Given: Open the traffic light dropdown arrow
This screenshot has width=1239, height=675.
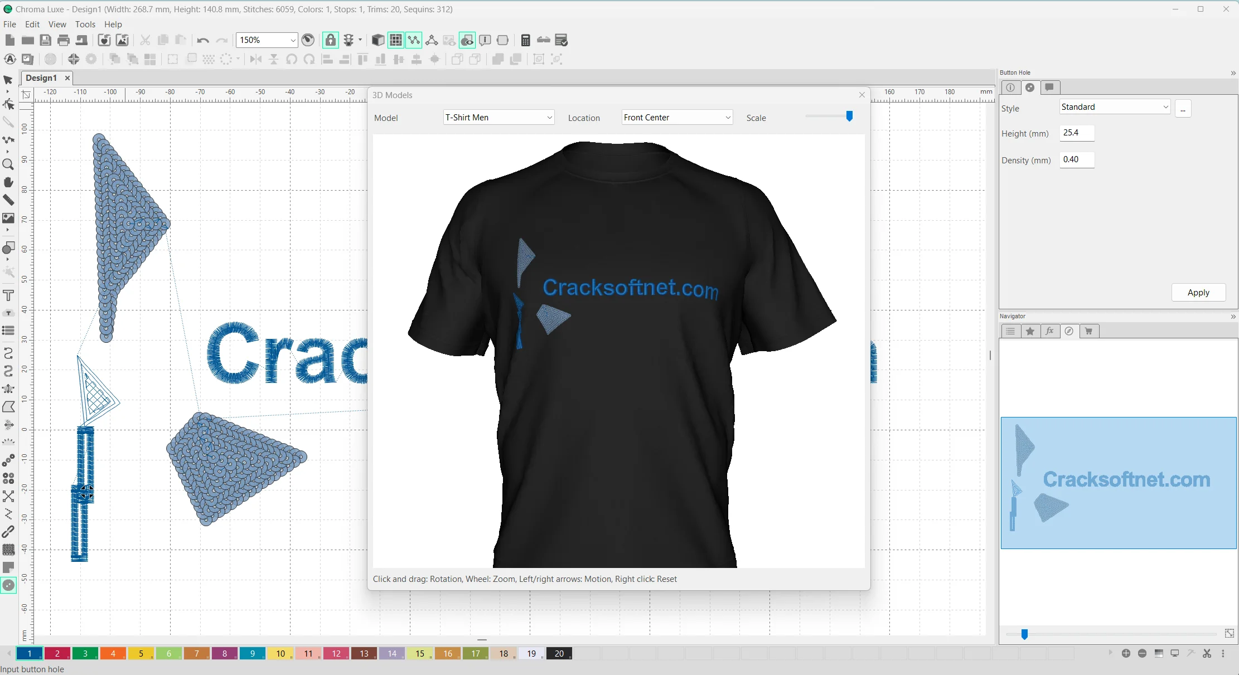Looking at the screenshot, I should pos(360,40).
